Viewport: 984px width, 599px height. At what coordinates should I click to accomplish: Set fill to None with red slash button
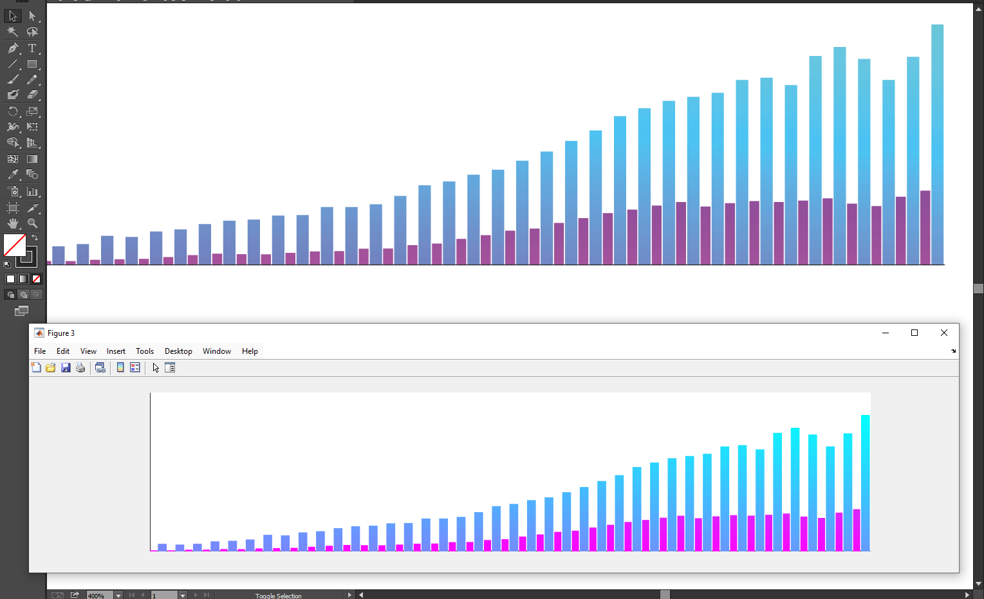(37, 279)
